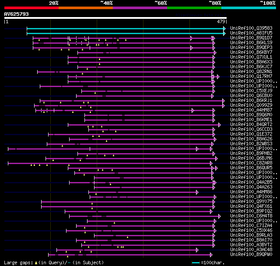280x266 pixels.
Task: Open subject UniRef100_B4QRT2
Action: (251, 124)
